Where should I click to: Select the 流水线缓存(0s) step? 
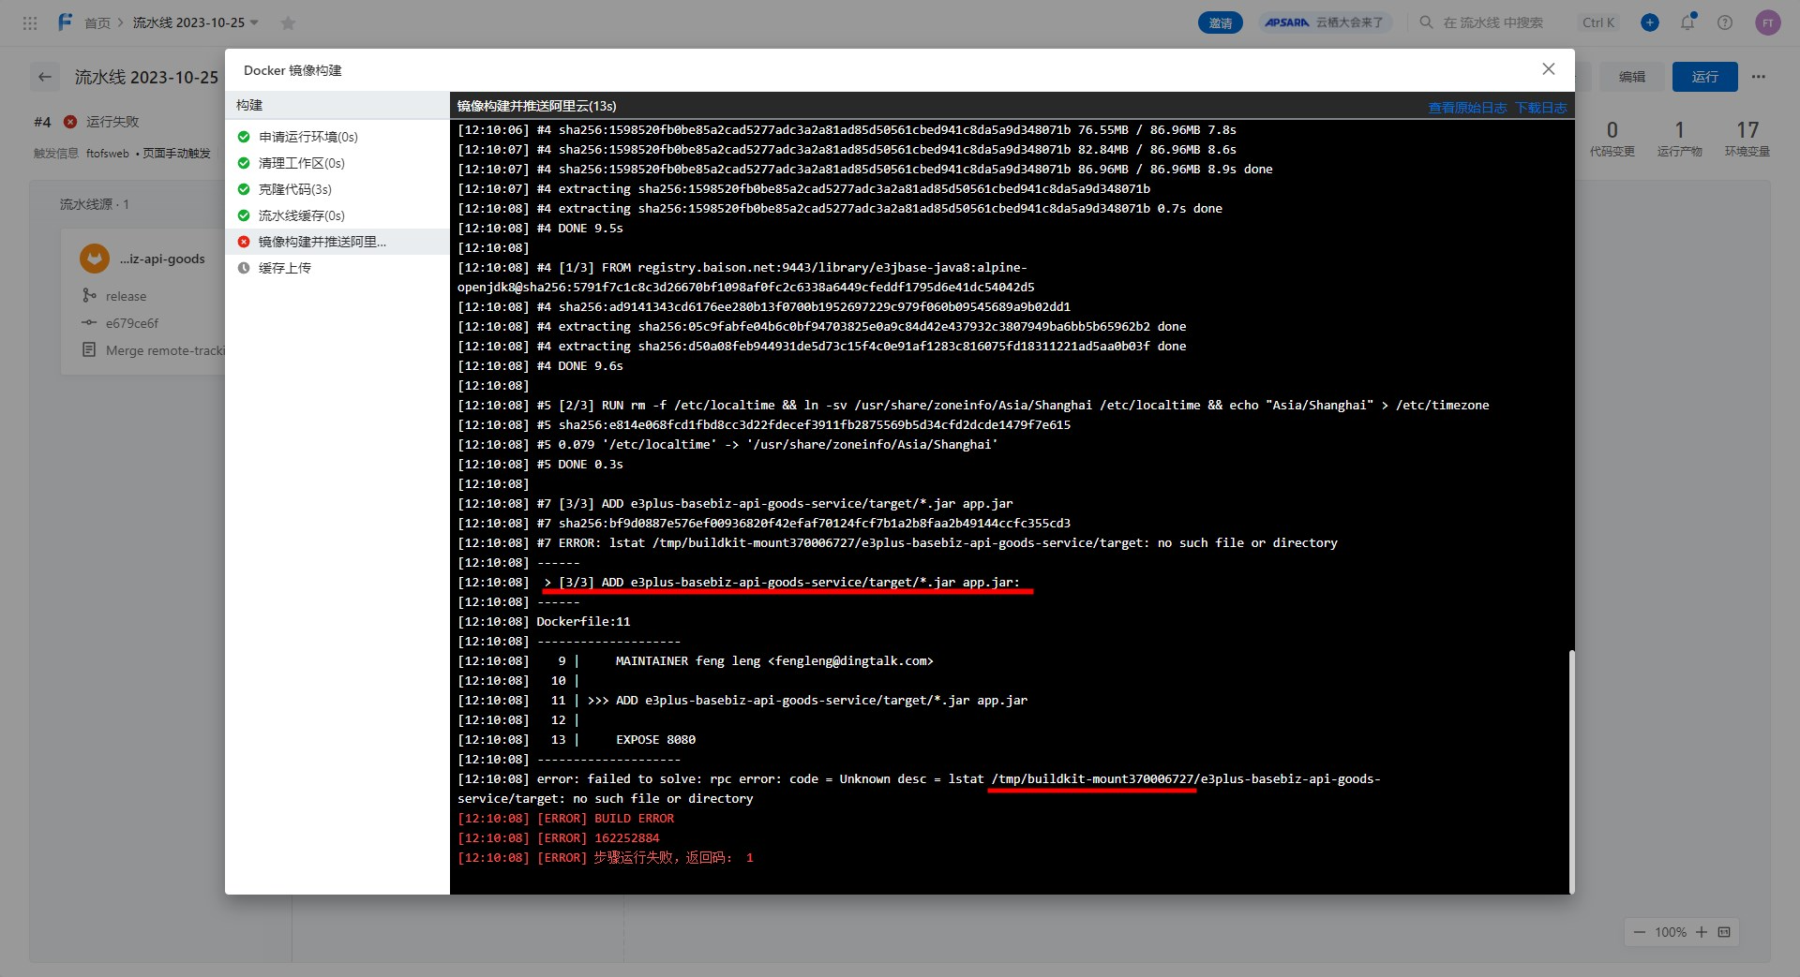tap(337, 215)
